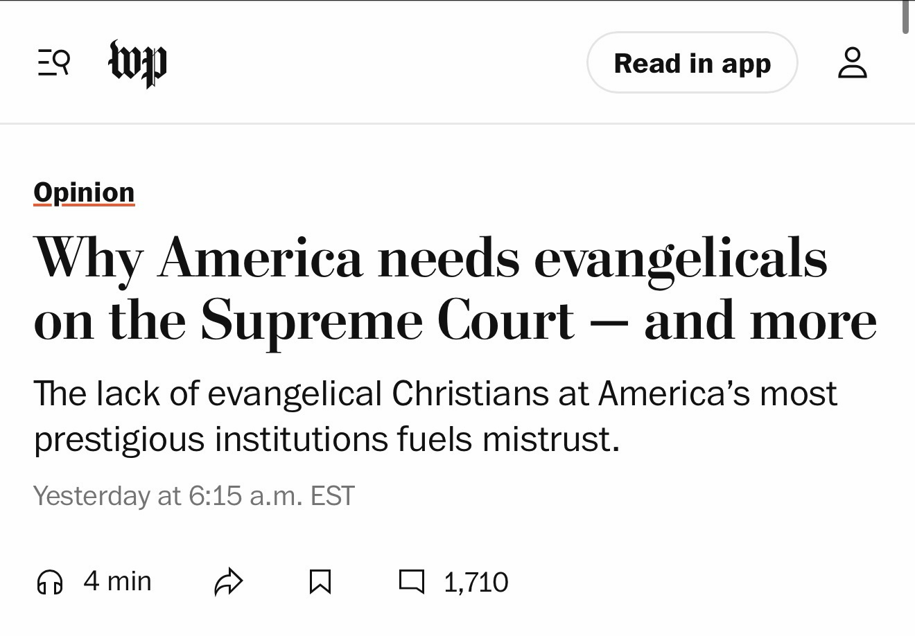Open the sections and search menu
The image size is (915, 636).
pos(53,63)
